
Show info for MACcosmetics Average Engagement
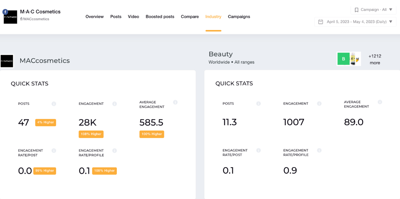[x=175, y=102]
